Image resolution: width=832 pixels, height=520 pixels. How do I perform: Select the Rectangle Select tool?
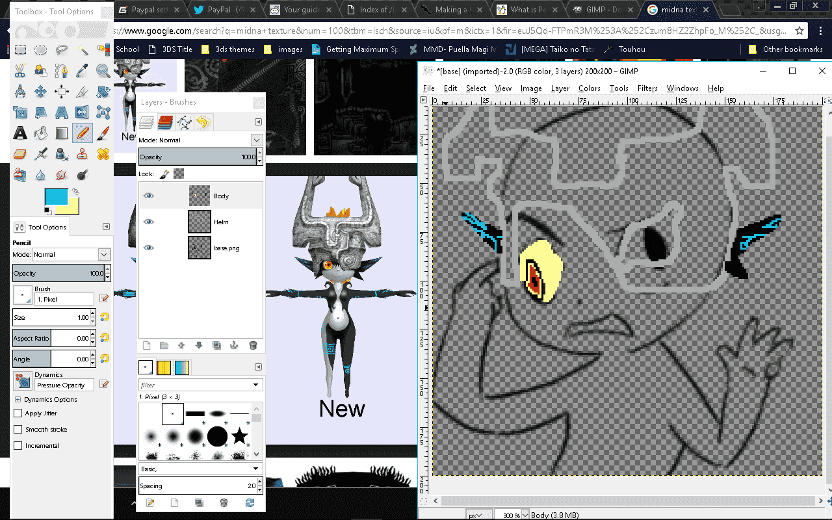[x=20, y=50]
